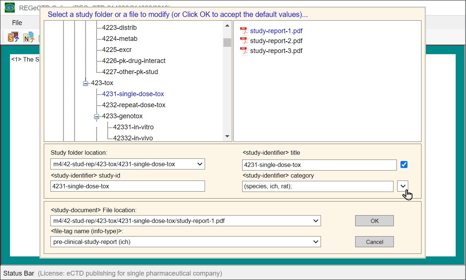
Task: Uncheck the study-identifier title checkbox
Action: pos(404,165)
